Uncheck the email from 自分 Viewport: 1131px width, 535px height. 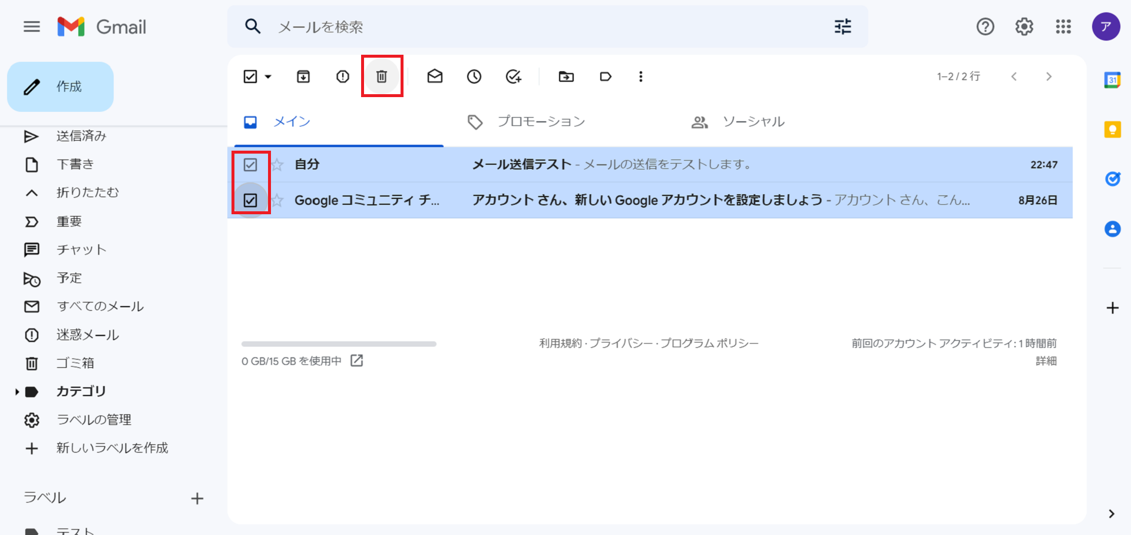(250, 165)
